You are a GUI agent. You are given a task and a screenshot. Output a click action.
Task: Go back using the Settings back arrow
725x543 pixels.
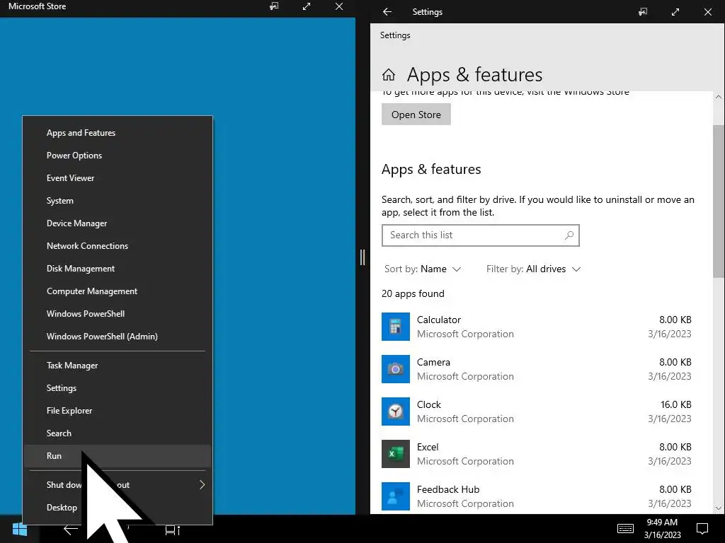(x=387, y=12)
